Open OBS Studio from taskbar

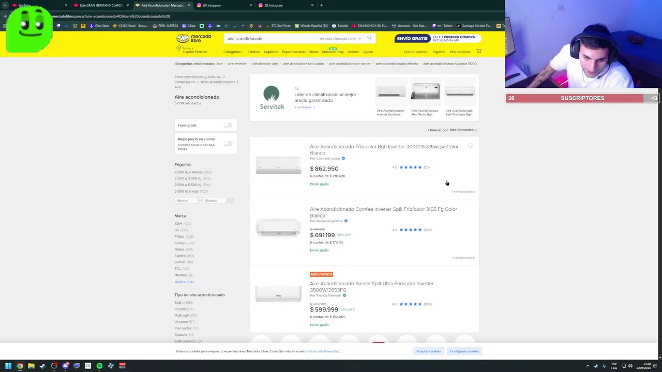tap(54, 366)
